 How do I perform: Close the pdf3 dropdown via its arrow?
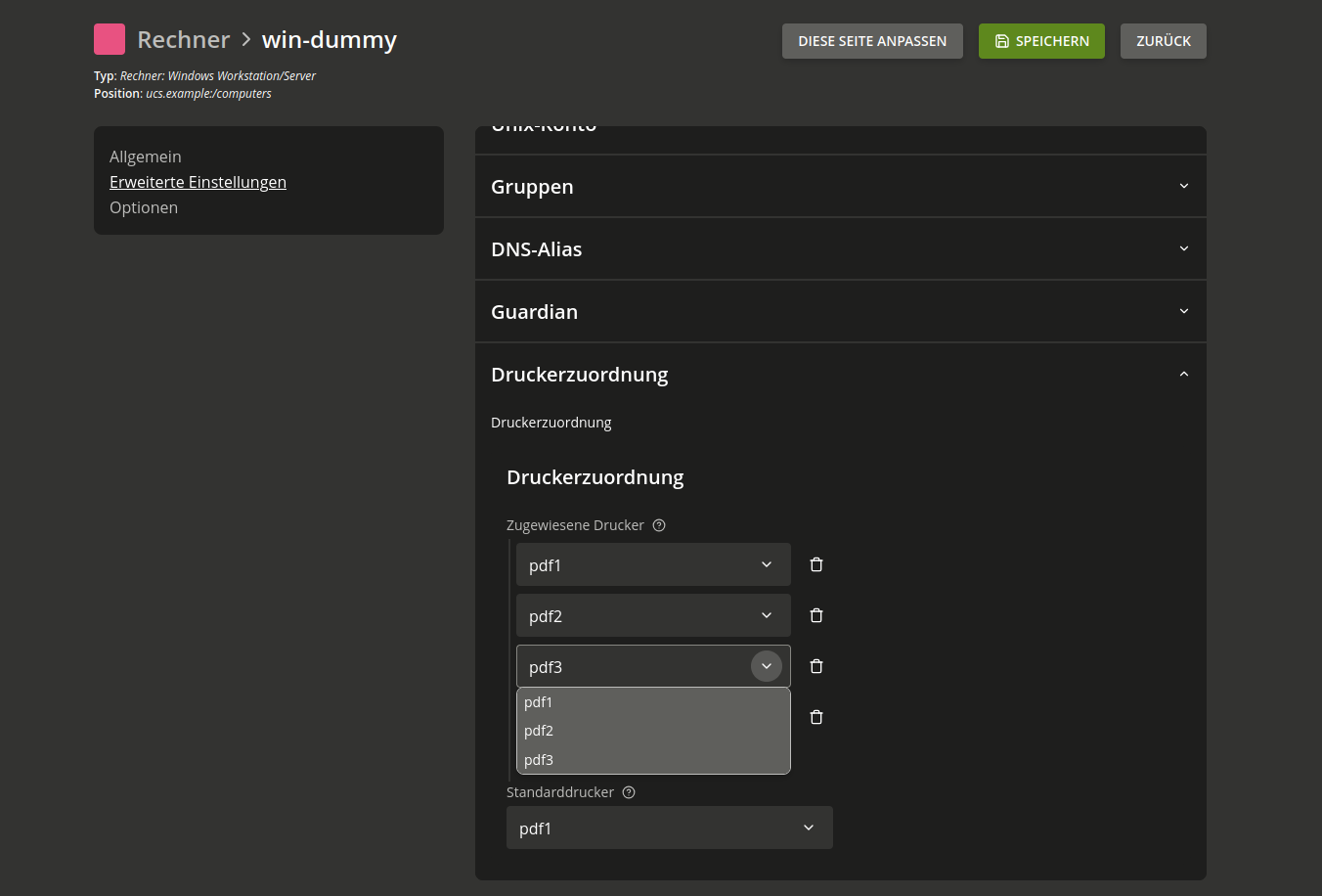pyautogui.click(x=767, y=666)
